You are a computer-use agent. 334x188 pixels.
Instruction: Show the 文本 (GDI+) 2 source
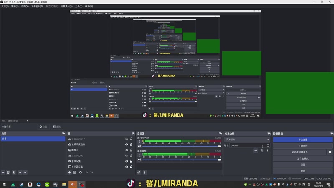[x=127, y=139]
